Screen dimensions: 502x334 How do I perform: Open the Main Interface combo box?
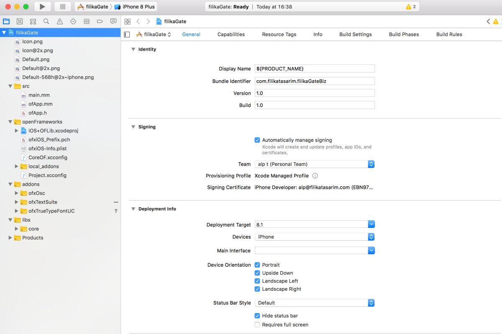pyautogui.click(x=315, y=251)
